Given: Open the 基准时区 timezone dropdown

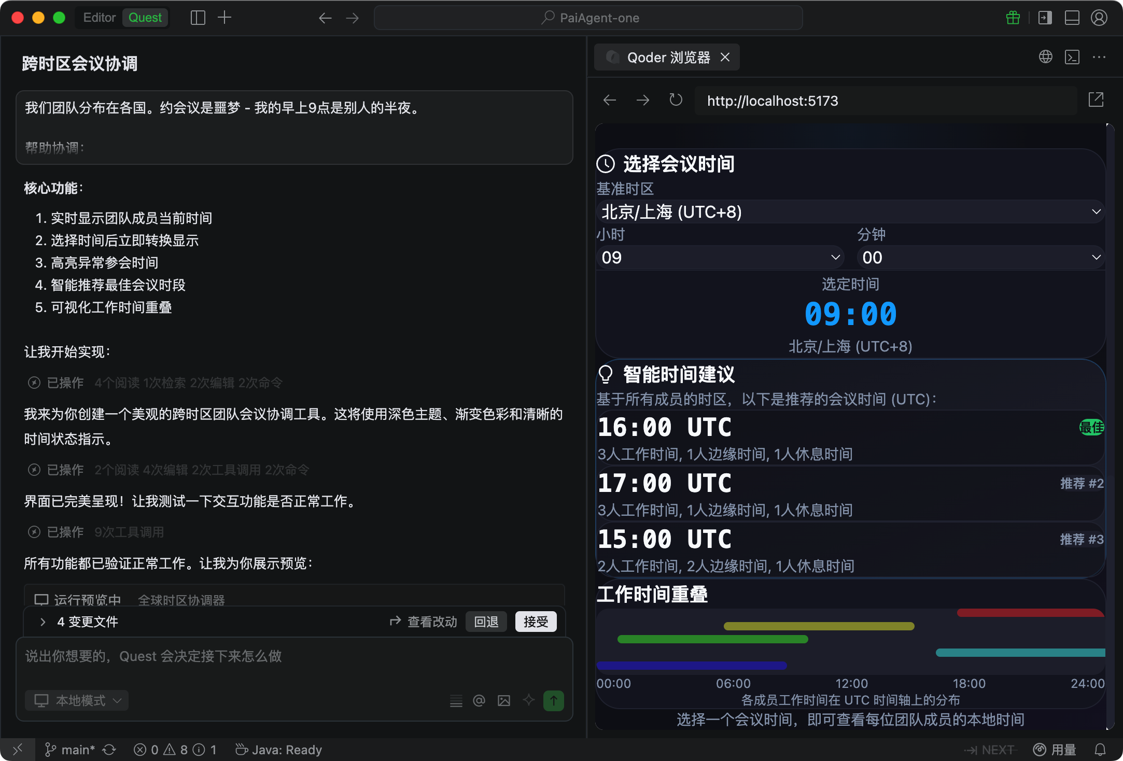Looking at the screenshot, I should tap(850, 212).
